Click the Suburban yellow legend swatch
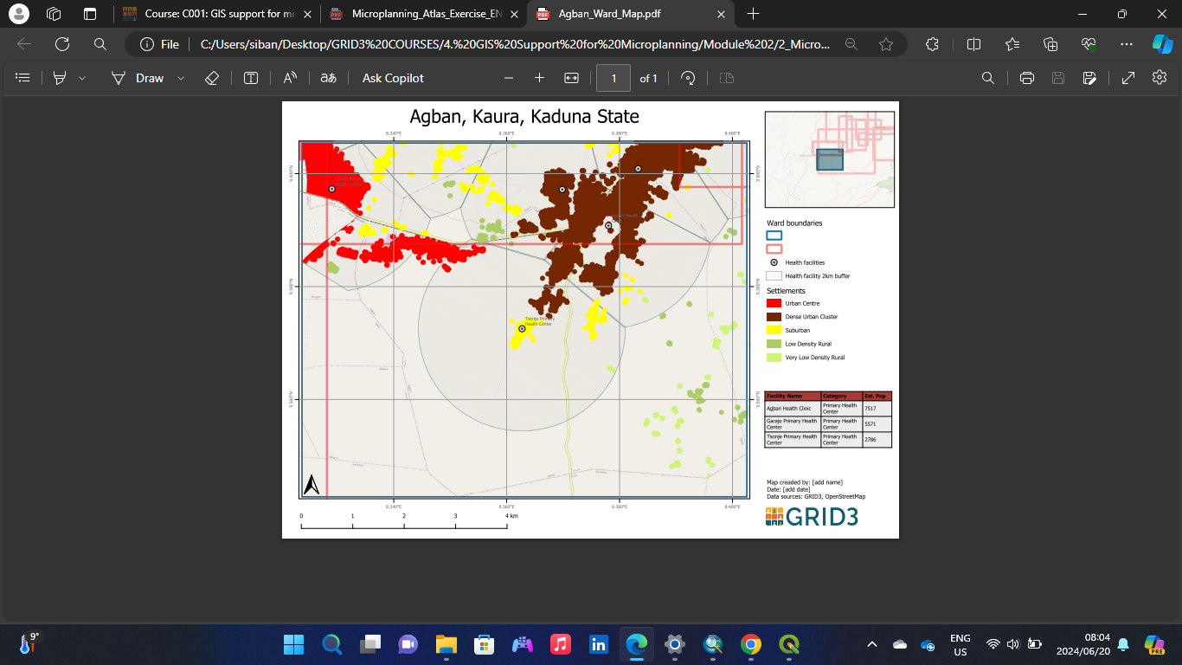 coord(774,330)
